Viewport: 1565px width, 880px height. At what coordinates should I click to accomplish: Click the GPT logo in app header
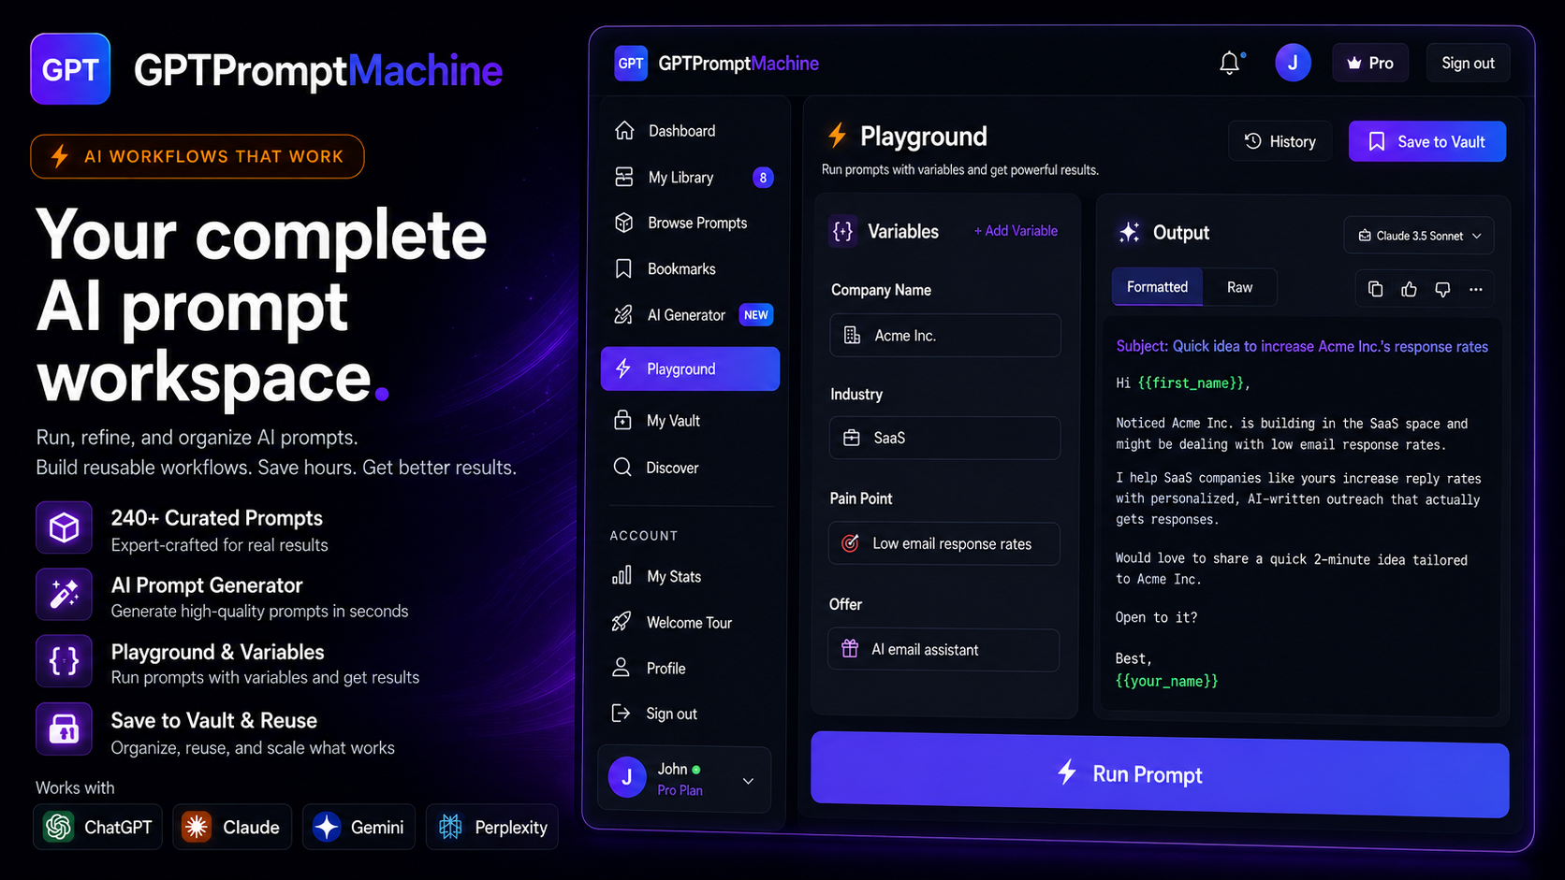(x=631, y=64)
